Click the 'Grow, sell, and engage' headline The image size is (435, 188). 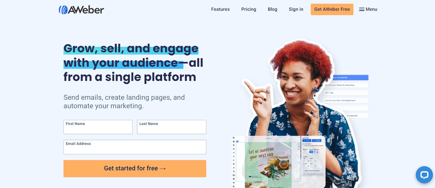tap(133, 63)
